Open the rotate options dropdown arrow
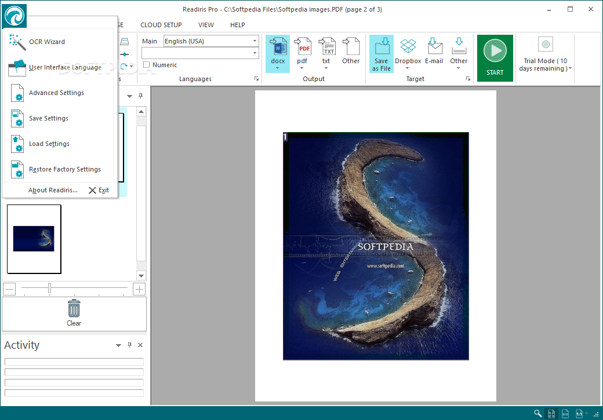 pyautogui.click(x=132, y=67)
